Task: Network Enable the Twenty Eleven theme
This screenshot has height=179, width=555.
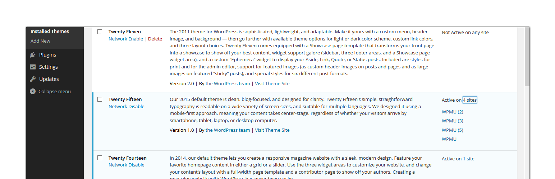Action: coord(126,39)
